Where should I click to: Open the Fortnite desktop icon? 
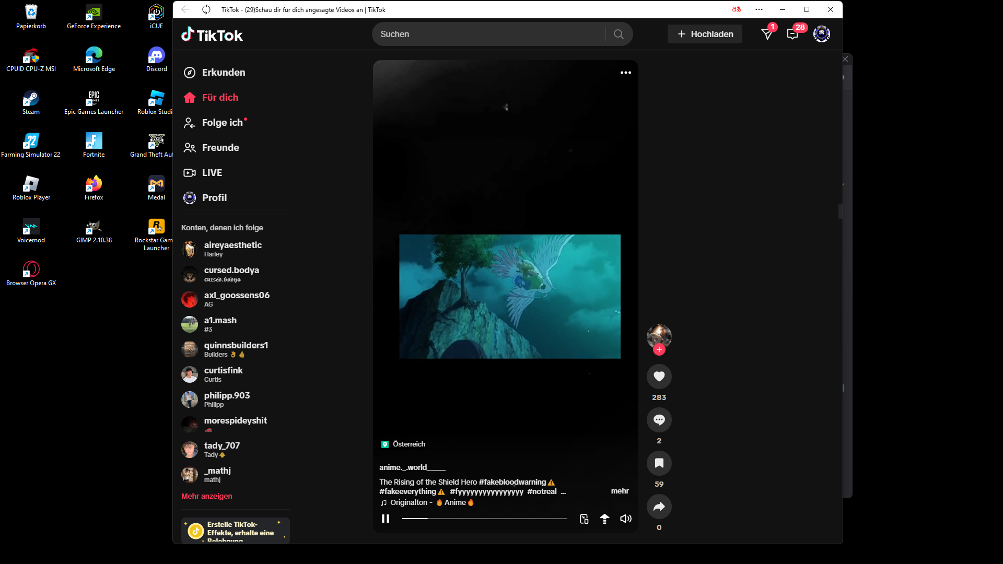tap(94, 145)
